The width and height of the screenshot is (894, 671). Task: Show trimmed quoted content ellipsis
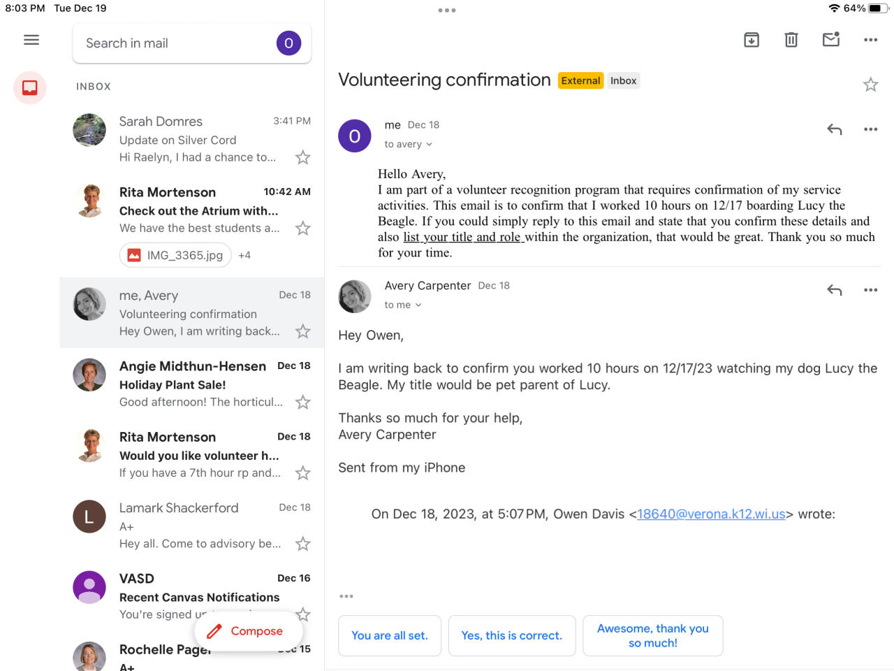pyautogui.click(x=346, y=596)
